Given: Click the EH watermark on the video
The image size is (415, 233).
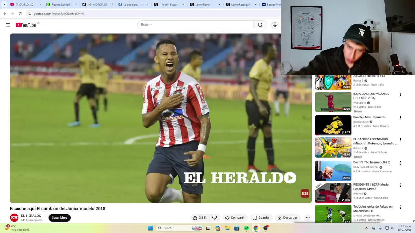Looking at the screenshot, I should tap(305, 194).
